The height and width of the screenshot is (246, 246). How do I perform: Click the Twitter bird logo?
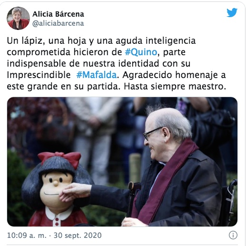coord(232,12)
